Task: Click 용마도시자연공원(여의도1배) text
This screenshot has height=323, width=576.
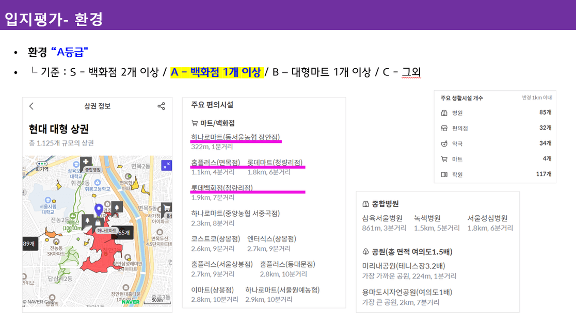Action: (407, 292)
